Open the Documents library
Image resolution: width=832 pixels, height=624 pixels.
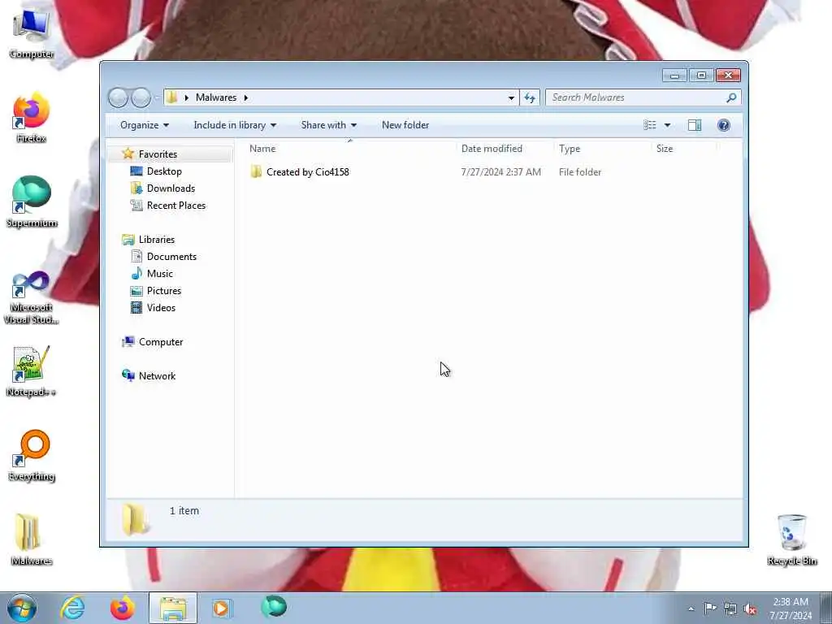point(171,257)
